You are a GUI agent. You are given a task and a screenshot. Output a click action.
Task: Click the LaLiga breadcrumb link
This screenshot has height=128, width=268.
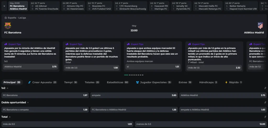click(22, 18)
